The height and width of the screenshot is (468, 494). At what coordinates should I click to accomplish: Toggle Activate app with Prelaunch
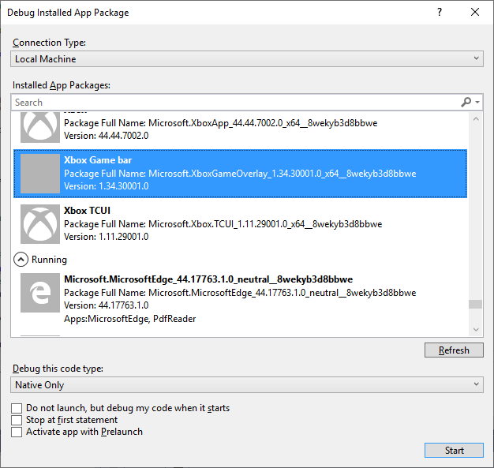[17, 432]
